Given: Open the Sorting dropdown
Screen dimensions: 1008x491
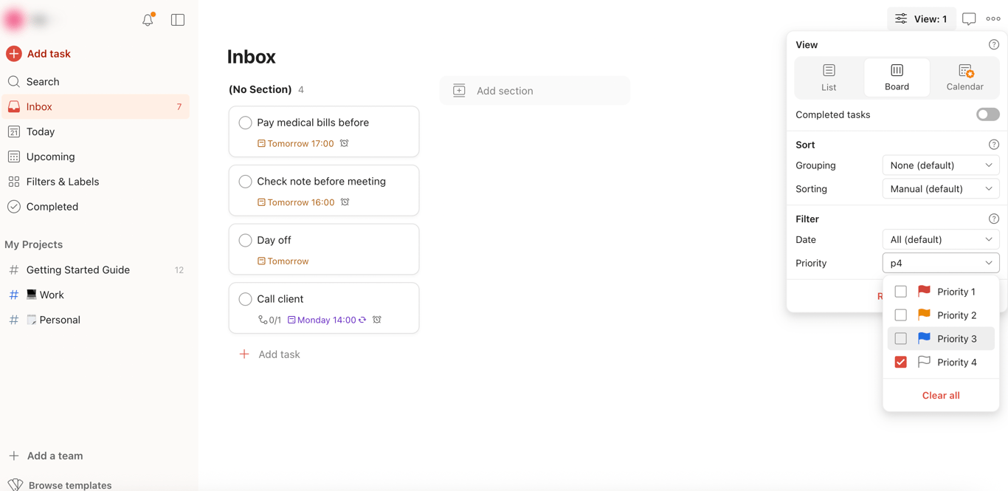Looking at the screenshot, I should (x=941, y=189).
